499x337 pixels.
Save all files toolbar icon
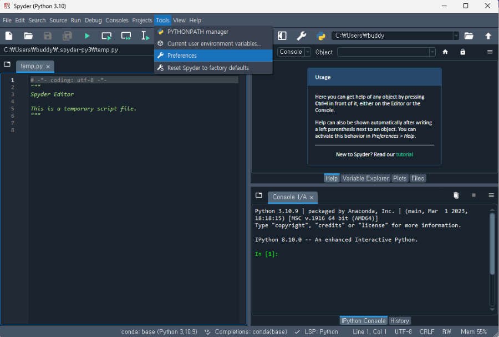67,36
